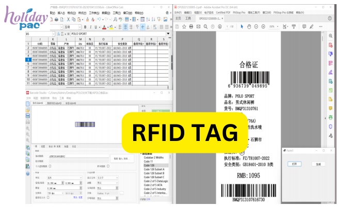
Task: Toggle bold in Calc toolbar
Action: pos(85,27)
